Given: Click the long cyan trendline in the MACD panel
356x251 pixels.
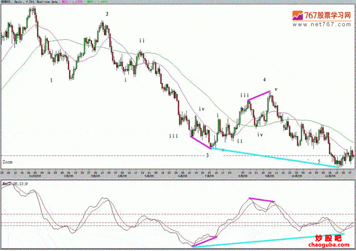Looking at the screenshot, I should (x=268, y=240).
